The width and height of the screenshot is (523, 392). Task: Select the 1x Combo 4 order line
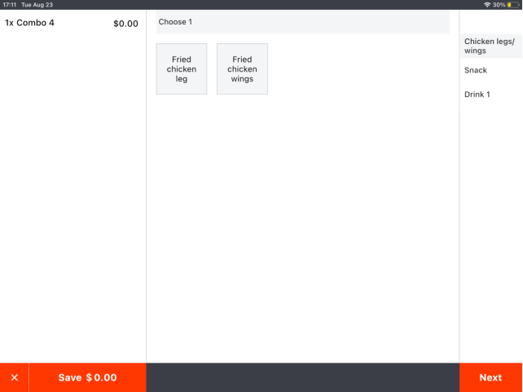(30, 23)
